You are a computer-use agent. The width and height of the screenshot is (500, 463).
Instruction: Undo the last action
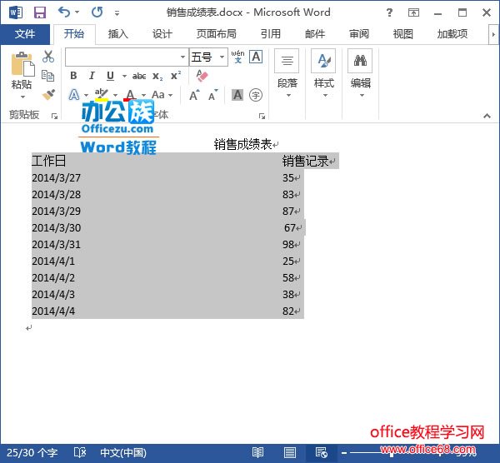pos(64,12)
